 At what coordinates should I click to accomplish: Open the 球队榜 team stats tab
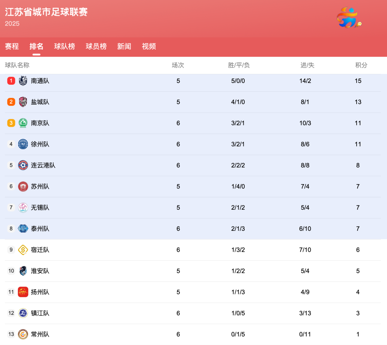[x=64, y=46]
